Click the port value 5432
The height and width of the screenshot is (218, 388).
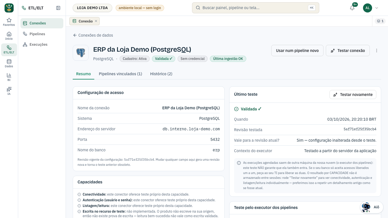(215, 139)
